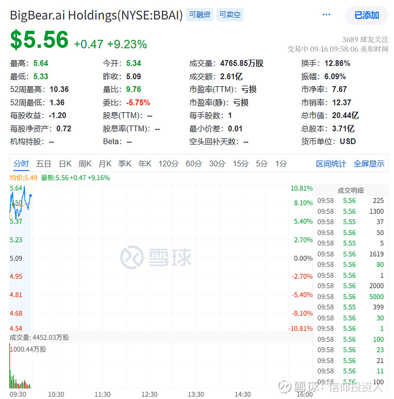Open the three-dot more options menu
This screenshot has width=394, height=399.
326,15
